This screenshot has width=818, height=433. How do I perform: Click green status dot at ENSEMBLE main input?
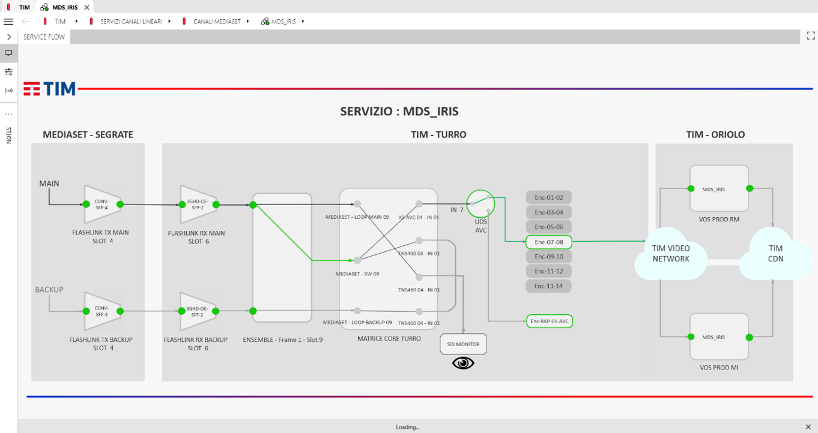pos(253,205)
